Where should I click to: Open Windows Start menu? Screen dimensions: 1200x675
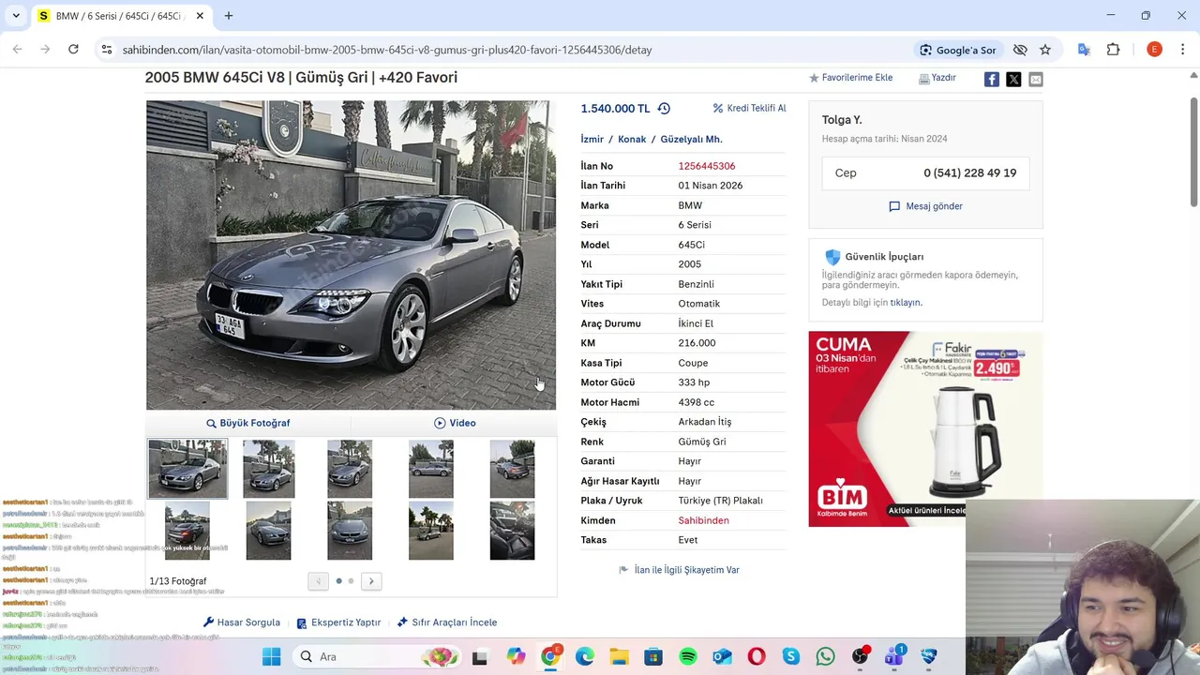271,656
